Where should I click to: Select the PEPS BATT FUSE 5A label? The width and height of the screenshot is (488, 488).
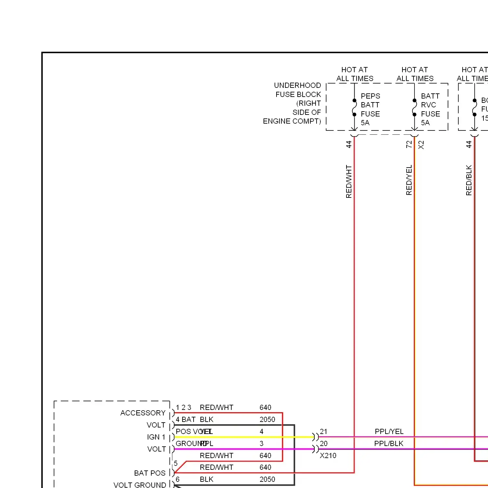[370, 109]
